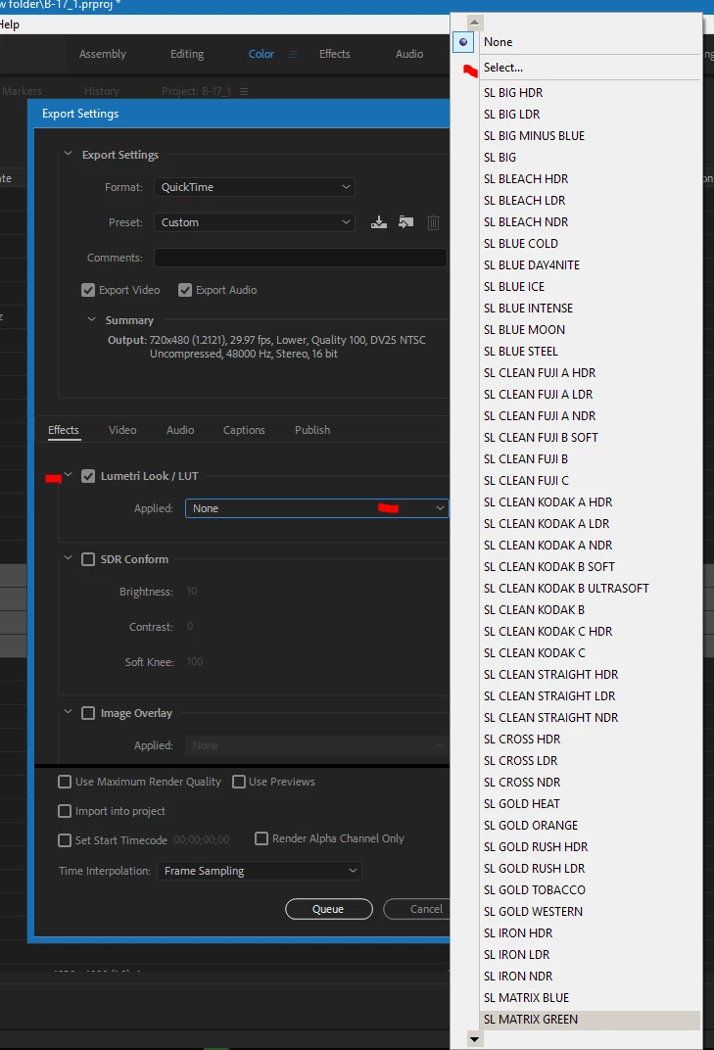Click the LUT list scroll down arrow
Image resolution: width=714 pixels, height=1050 pixels.
[x=475, y=1040]
